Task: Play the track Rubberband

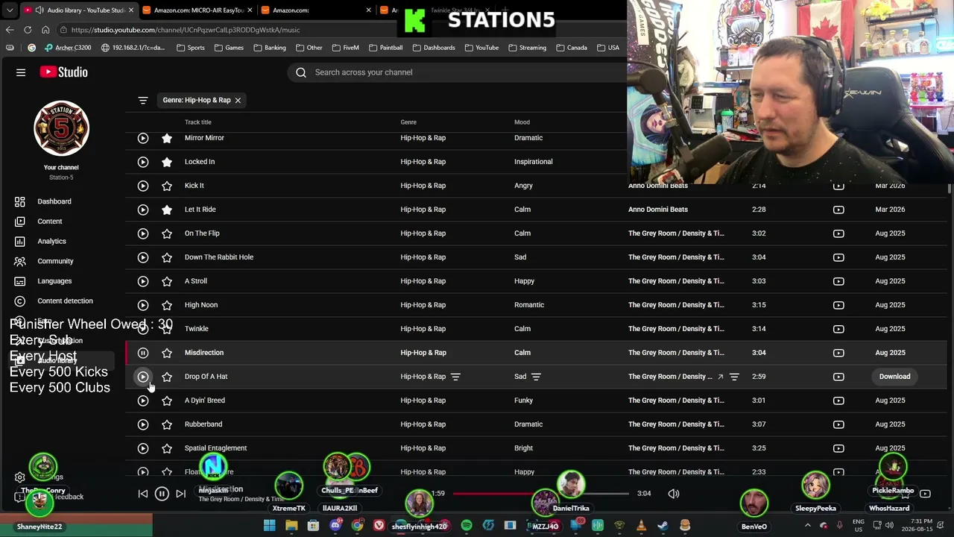Action: pos(143,424)
